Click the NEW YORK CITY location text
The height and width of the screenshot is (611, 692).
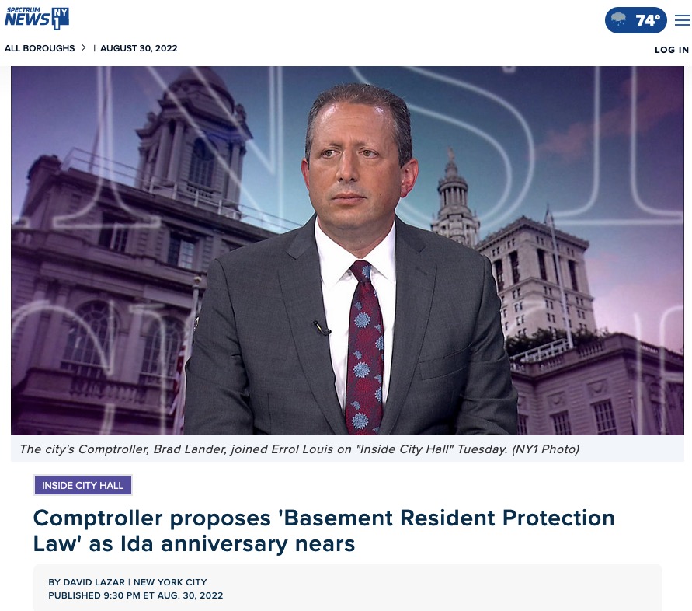(170, 582)
